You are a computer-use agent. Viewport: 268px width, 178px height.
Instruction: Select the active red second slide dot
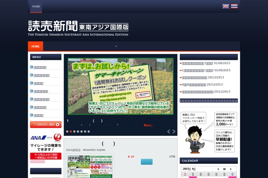coord(71,132)
